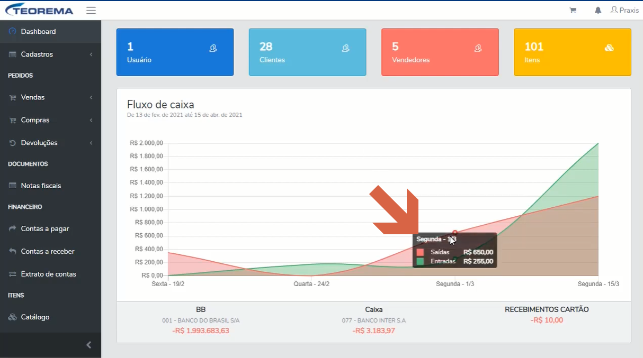Viewport: 643px width, 358px height.
Task: Open Extrato de contas menu item
Action: (50, 274)
